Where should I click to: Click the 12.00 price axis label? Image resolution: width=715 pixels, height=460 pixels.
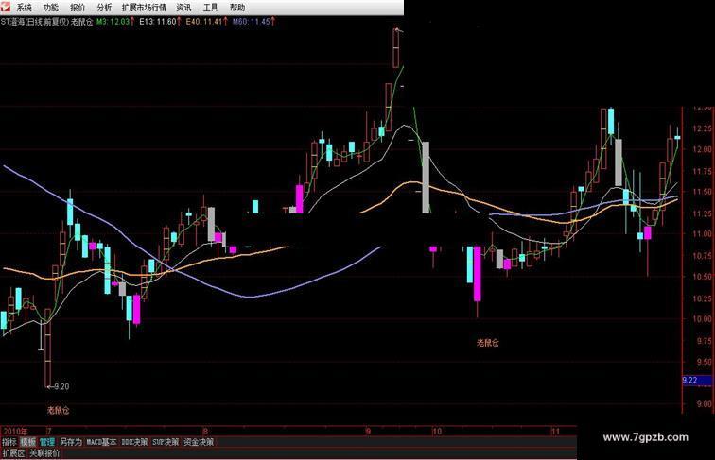tap(702, 149)
